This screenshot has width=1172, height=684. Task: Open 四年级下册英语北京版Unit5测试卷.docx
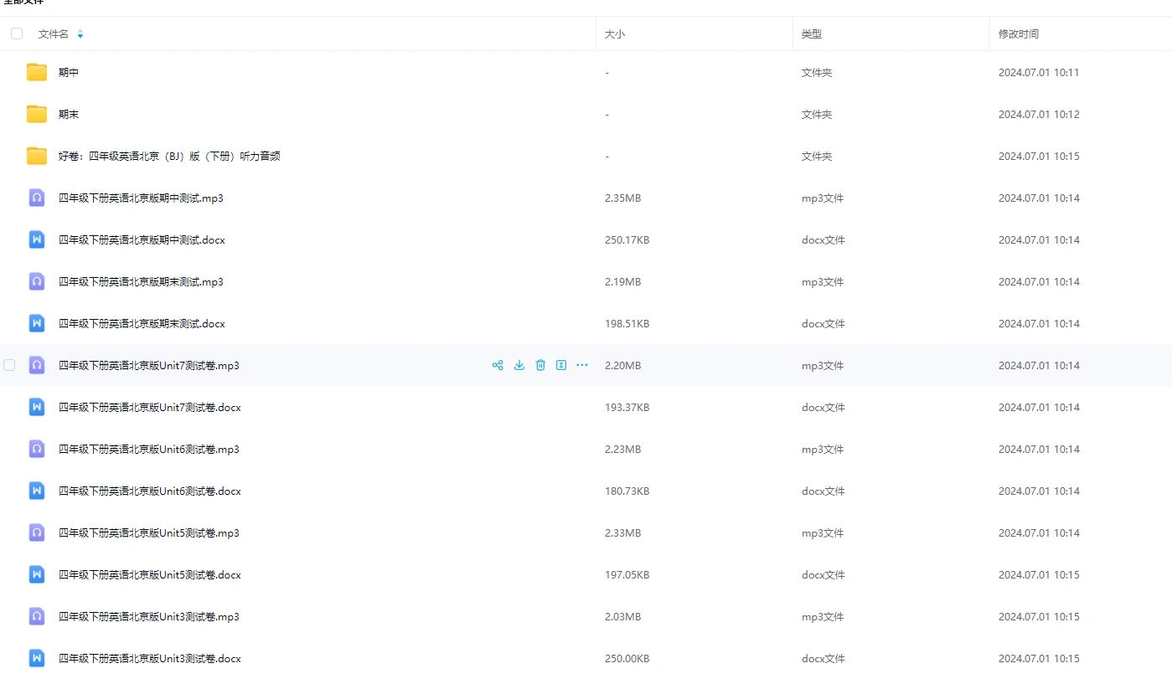[x=150, y=575]
